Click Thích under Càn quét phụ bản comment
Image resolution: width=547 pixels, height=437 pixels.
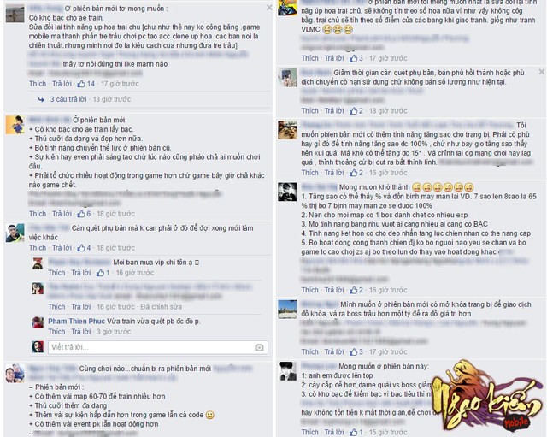38,248
